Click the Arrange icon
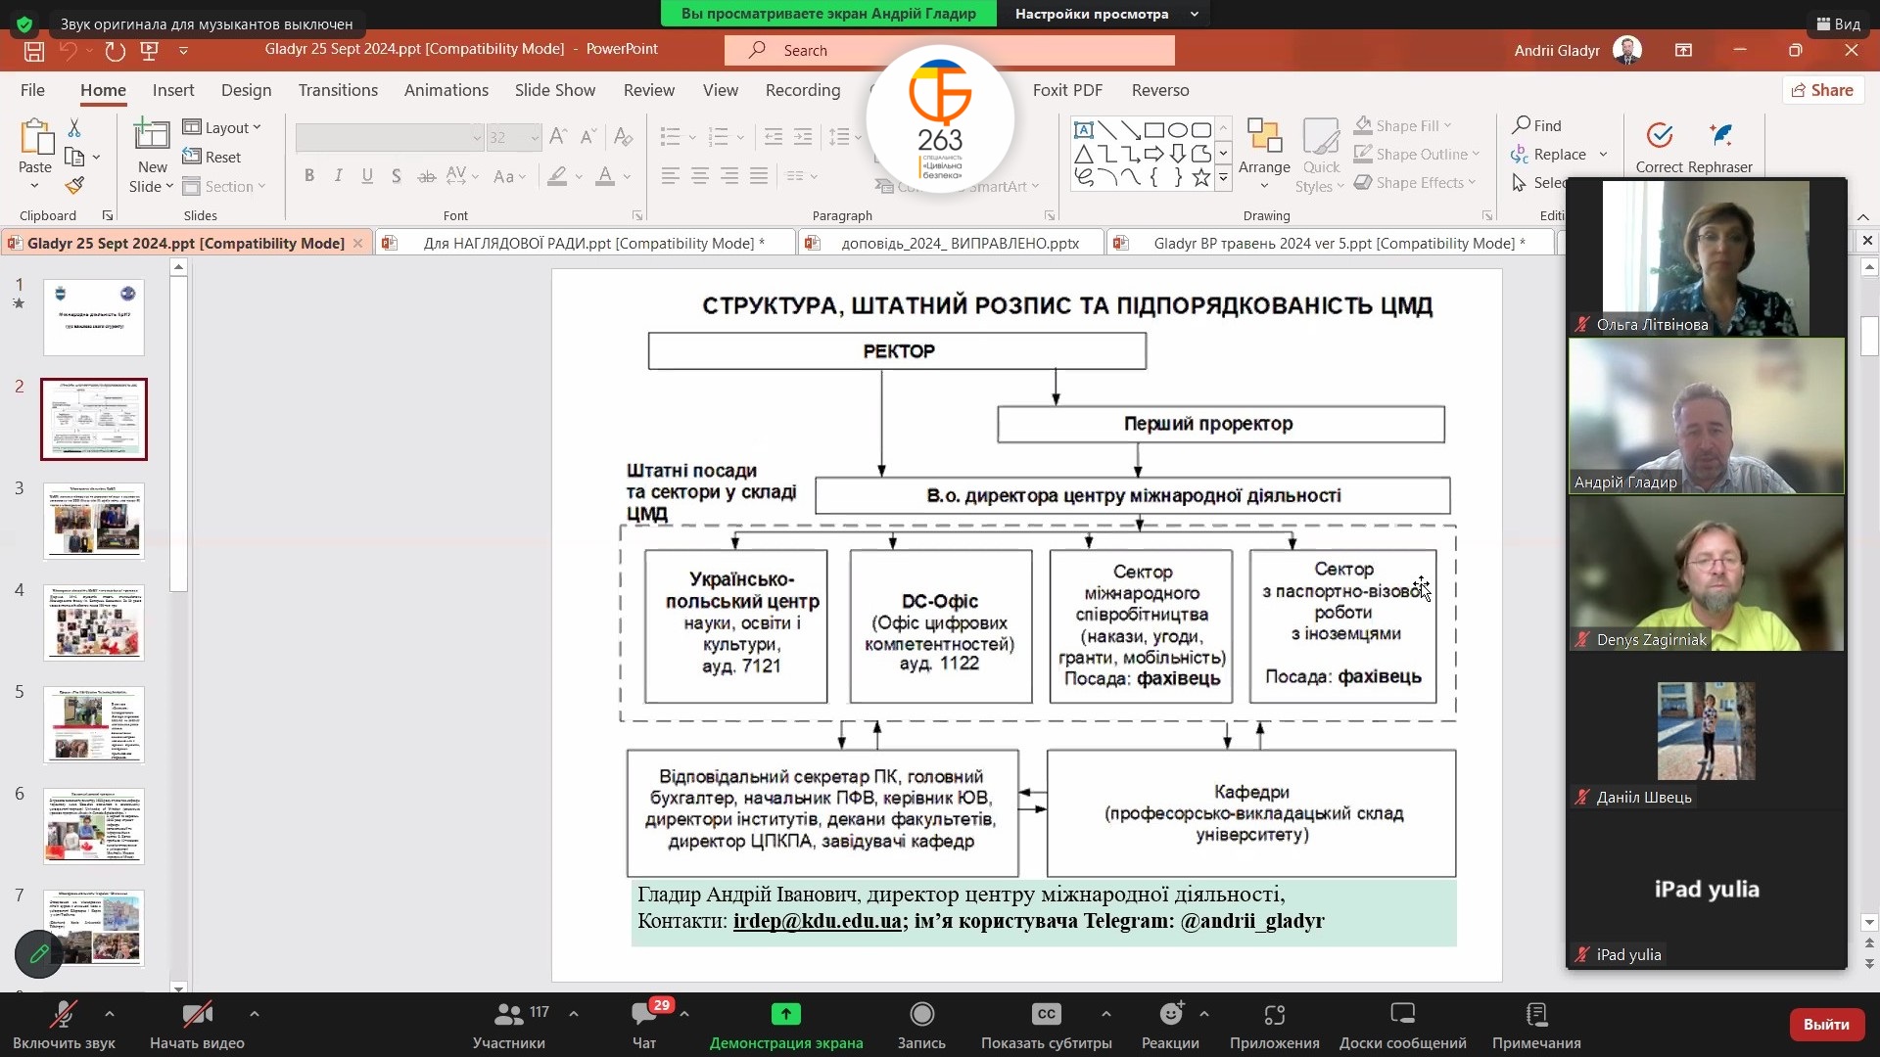The width and height of the screenshot is (1880, 1057). tap(1264, 137)
